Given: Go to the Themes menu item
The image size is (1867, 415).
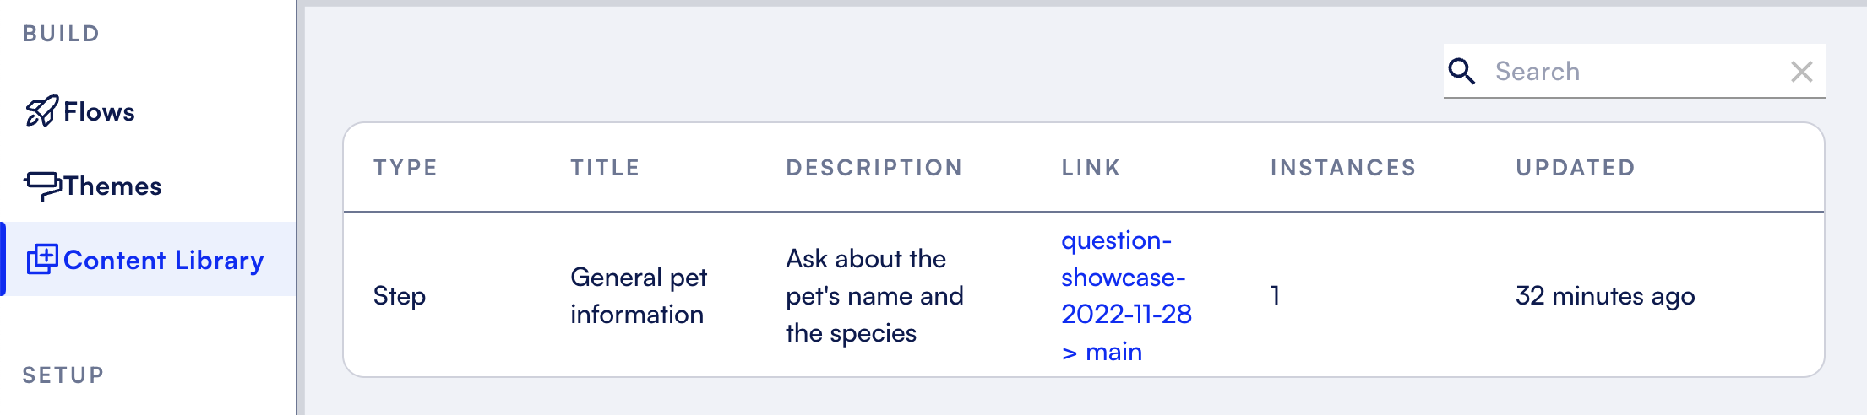Looking at the screenshot, I should pos(112,186).
